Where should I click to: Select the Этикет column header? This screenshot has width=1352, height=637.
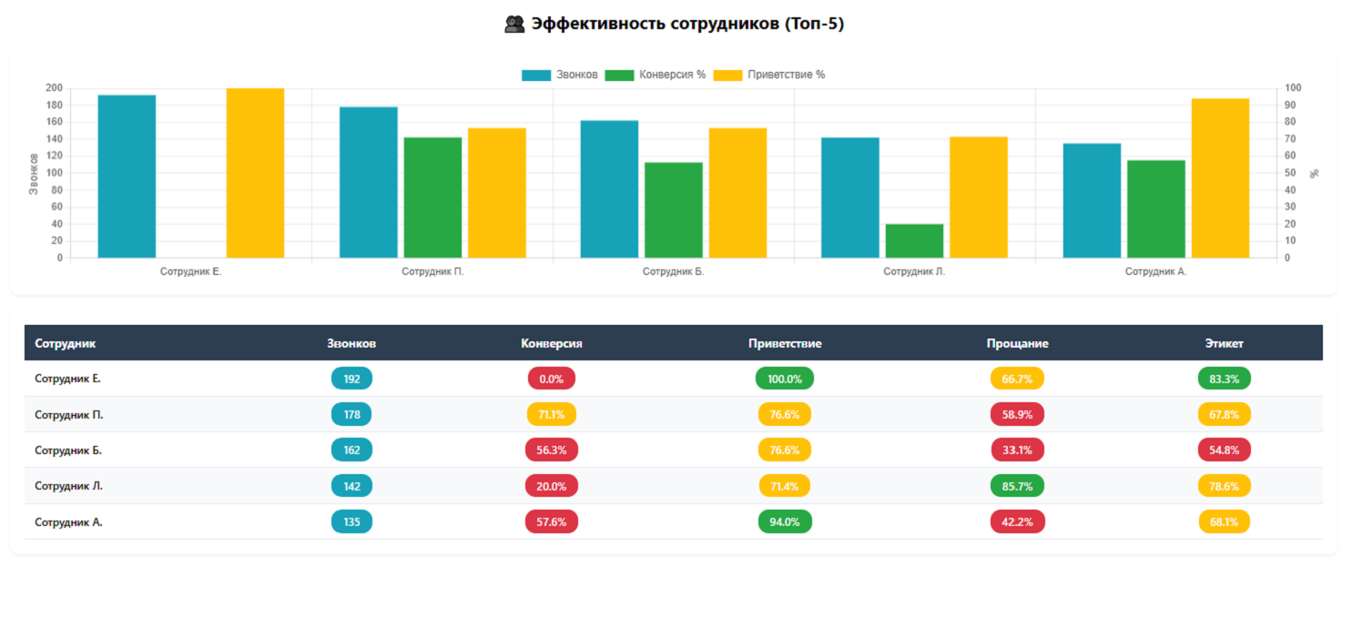tap(1224, 343)
